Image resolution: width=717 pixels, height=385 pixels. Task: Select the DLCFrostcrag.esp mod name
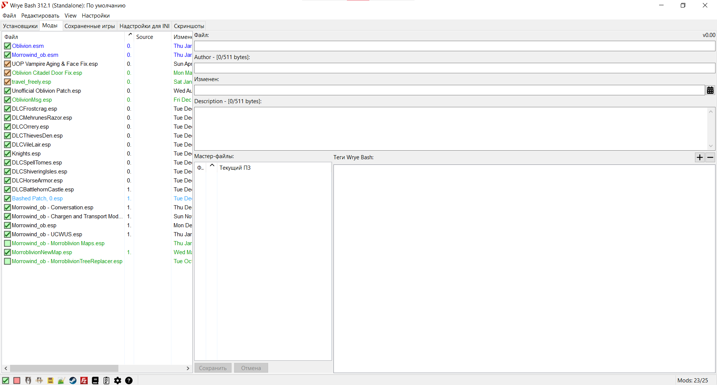pyautogui.click(x=34, y=109)
